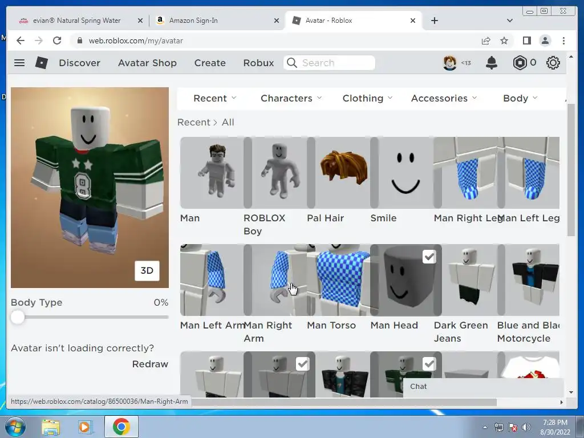Screen dimensions: 584x438
Task: Show hidden tray icons arrow
Action: tap(485, 427)
